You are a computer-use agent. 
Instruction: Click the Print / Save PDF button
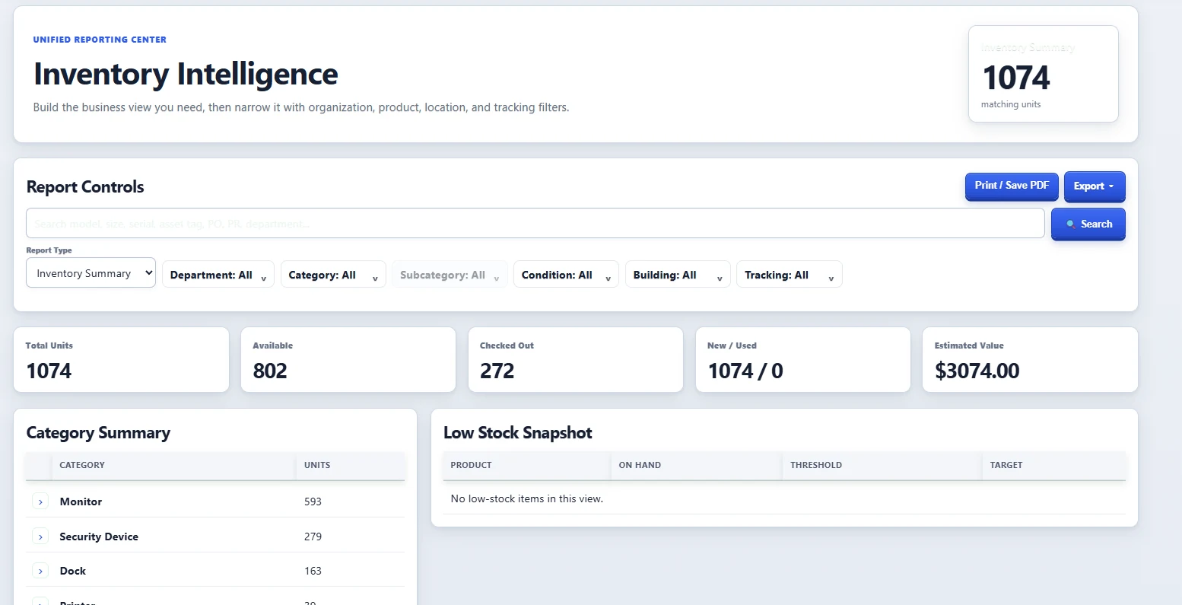(1012, 186)
